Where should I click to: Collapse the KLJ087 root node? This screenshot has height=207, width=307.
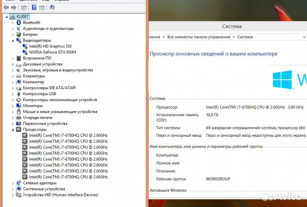(x=6, y=17)
